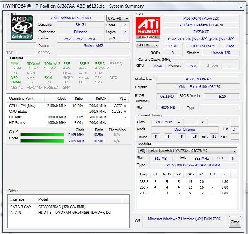The image size is (248, 234).
Task: Click the GPU clock value 165.0
Action: (x=157, y=66)
